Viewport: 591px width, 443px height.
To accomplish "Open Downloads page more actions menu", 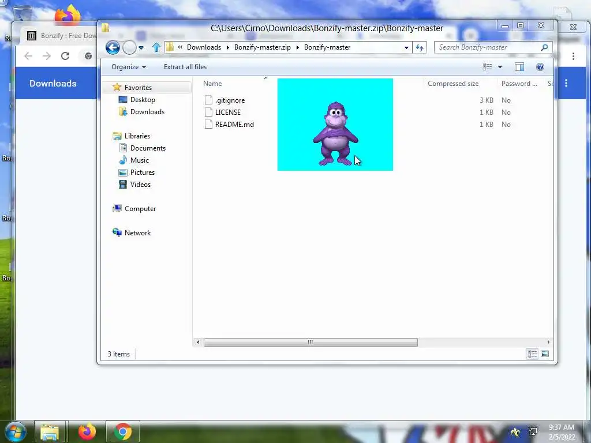I will [x=566, y=83].
